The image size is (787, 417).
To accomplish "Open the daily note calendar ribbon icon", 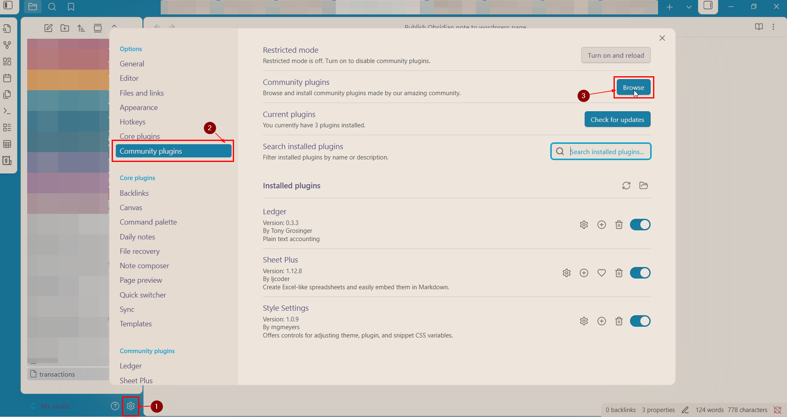I will click(7, 78).
